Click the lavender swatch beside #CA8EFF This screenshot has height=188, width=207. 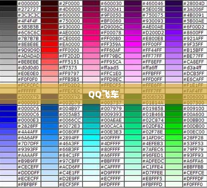pyautogui.click(x=174, y=62)
